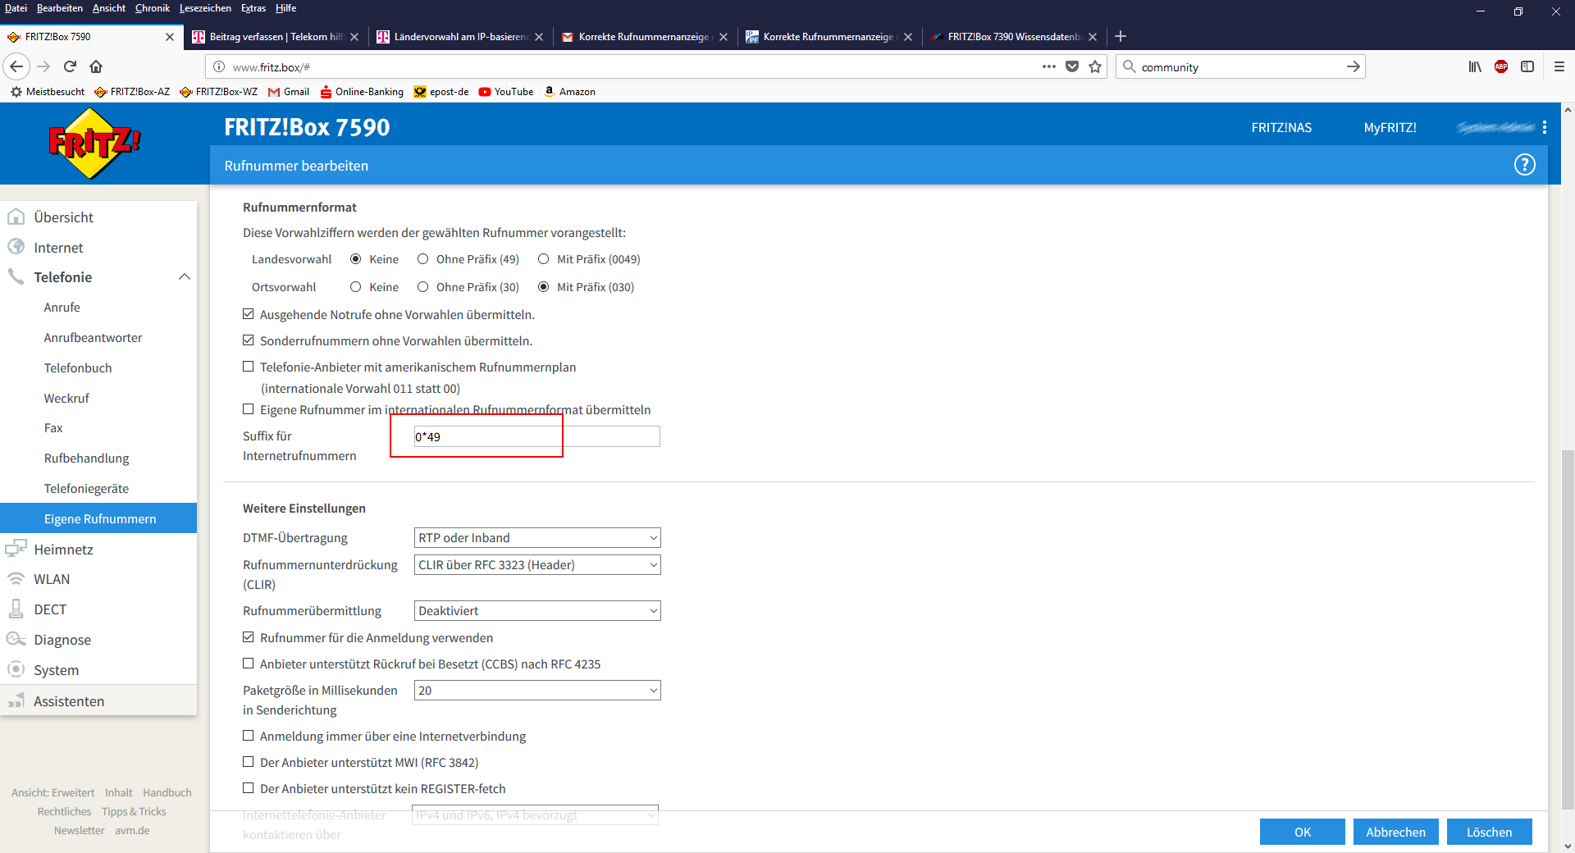Open the Lesezeichen menu
This screenshot has height=853, width=1575.
pos(205,8)
